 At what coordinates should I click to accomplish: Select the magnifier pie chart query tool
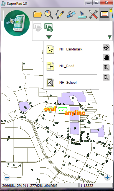pos(49,14)
